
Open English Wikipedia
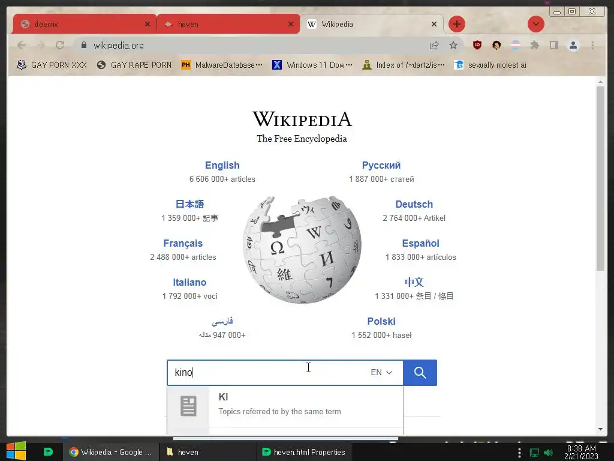(222, 166)
